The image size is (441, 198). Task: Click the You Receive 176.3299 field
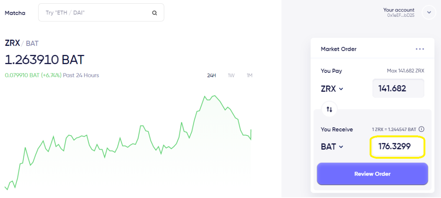click(397, 147)
